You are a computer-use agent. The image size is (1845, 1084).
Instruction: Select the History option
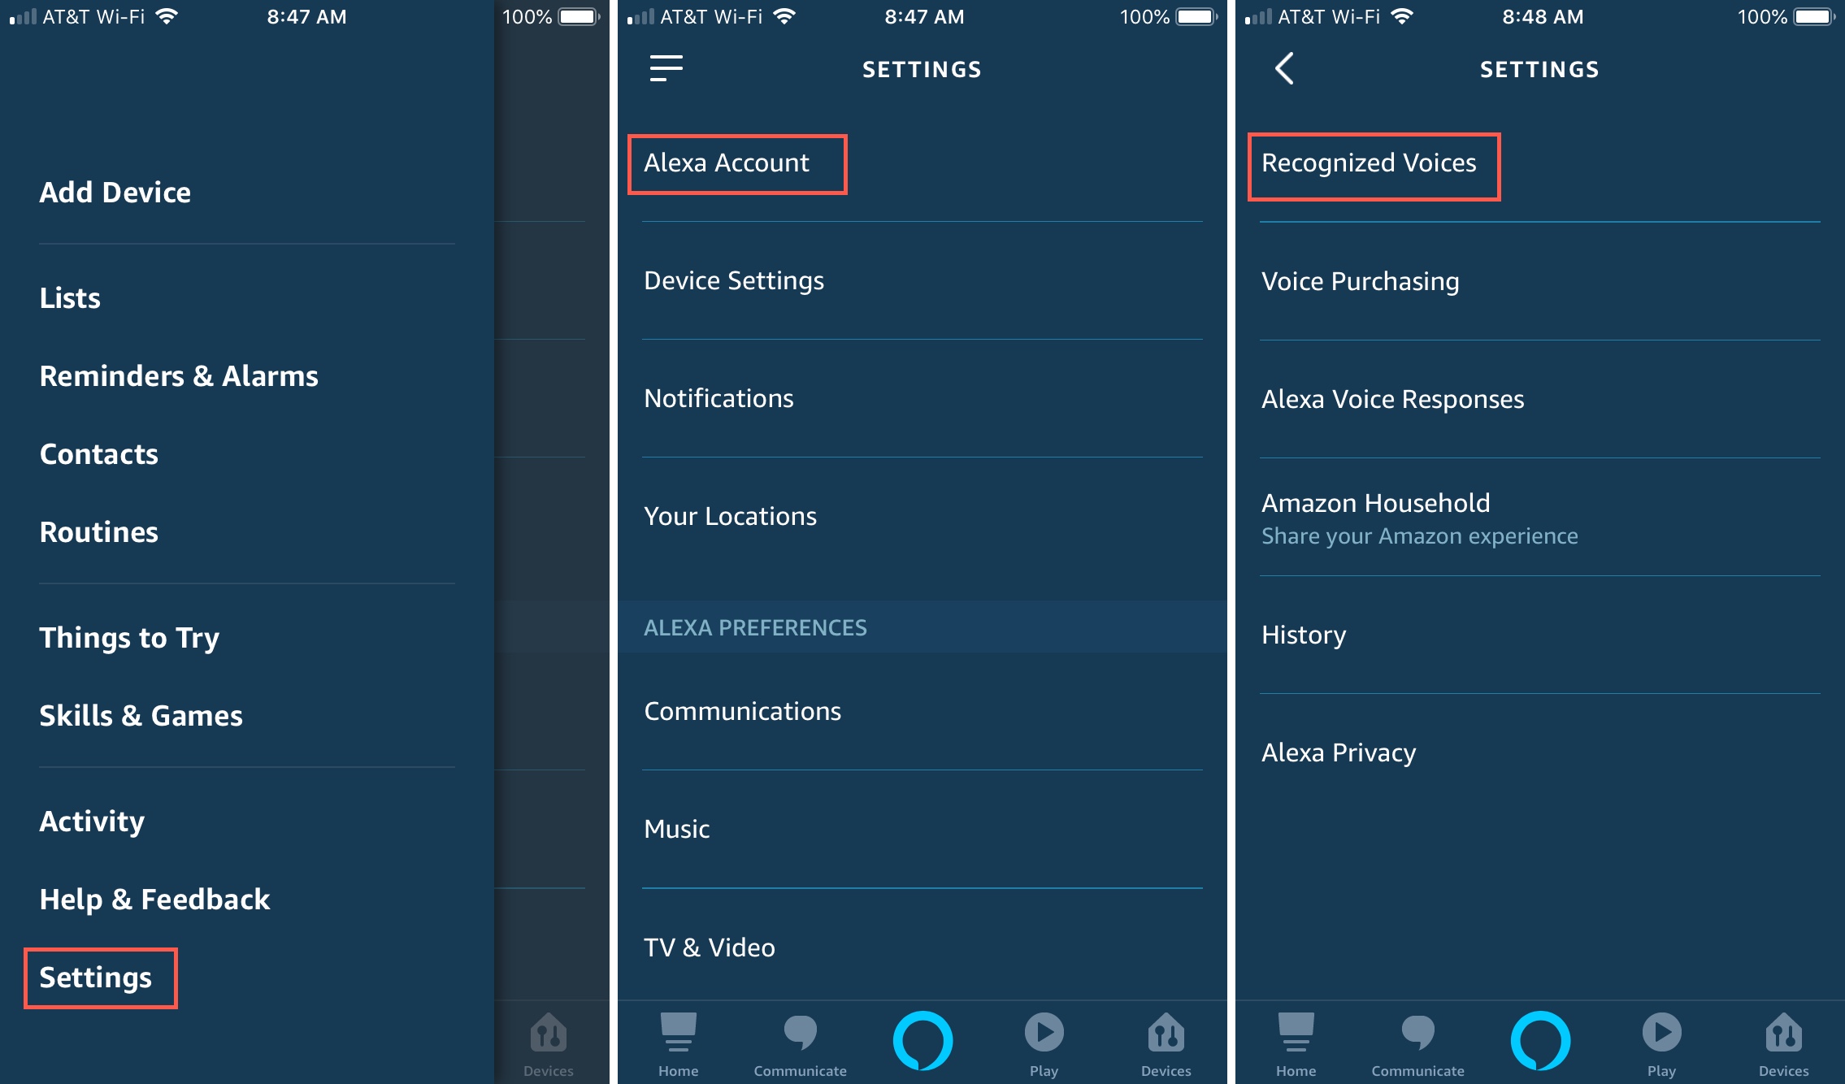pos(1303,632)
